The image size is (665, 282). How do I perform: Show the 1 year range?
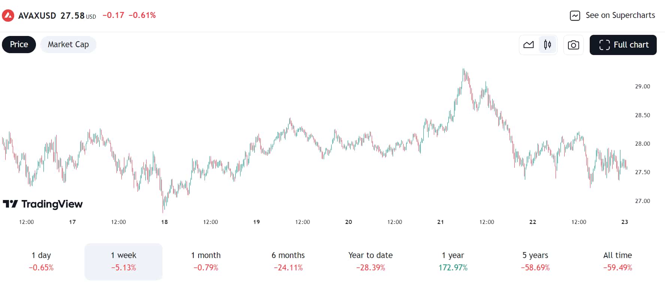[x=453, y=261]
